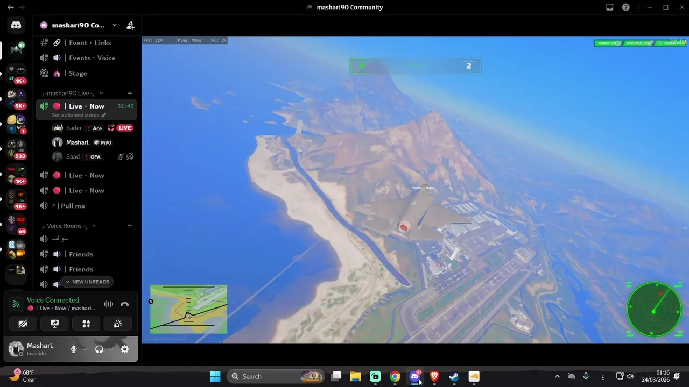Open the server folder with 533 badge

click(x=16, y=149)
